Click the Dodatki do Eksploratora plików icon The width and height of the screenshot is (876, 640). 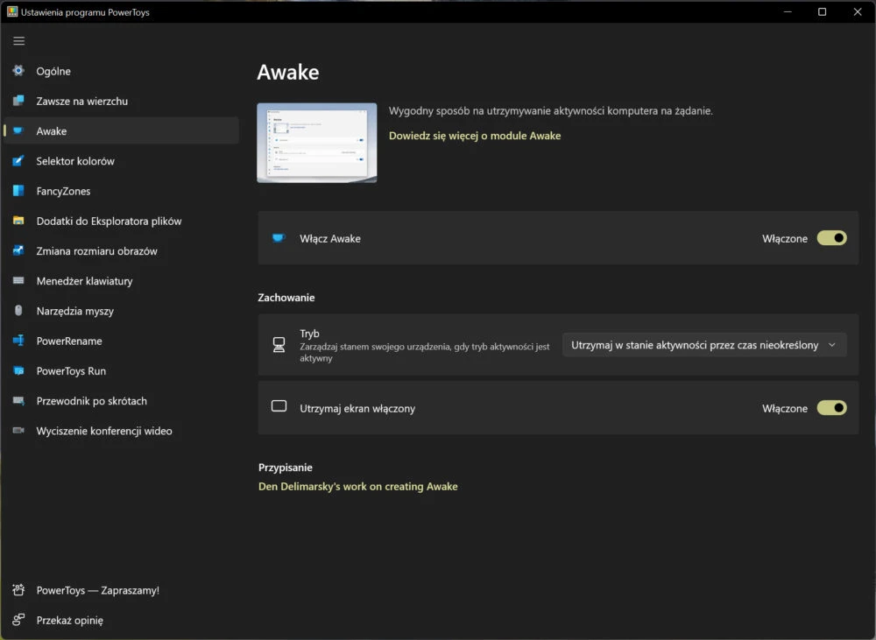tap(18, 221)
